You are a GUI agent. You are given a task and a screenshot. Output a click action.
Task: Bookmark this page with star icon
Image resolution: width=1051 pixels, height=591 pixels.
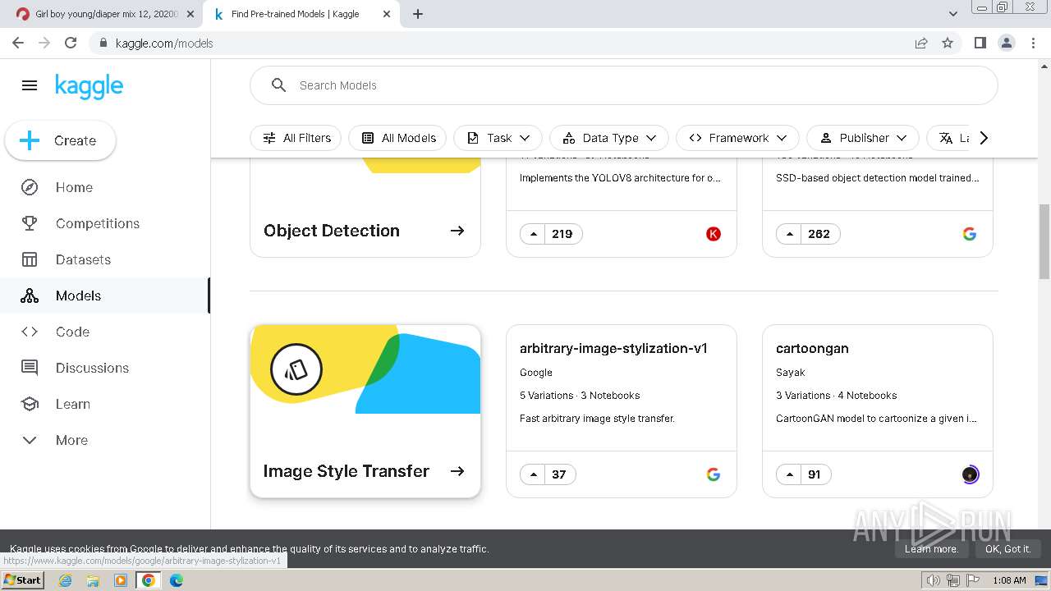click(948, 43)
